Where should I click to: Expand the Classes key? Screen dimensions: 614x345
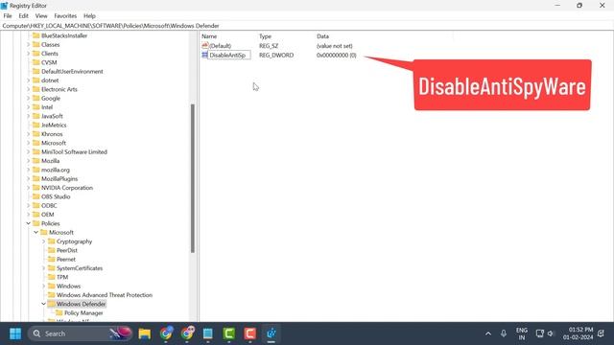[28, 45]
